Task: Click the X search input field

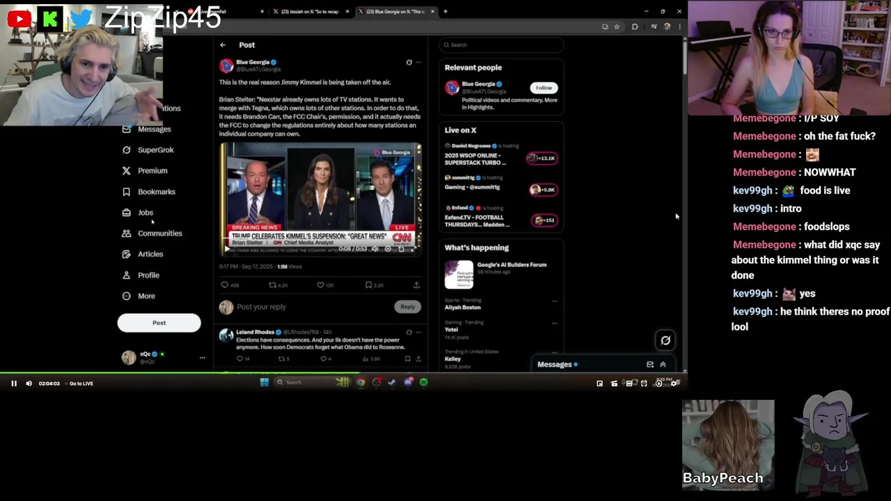Action: (x=501, y=45)
